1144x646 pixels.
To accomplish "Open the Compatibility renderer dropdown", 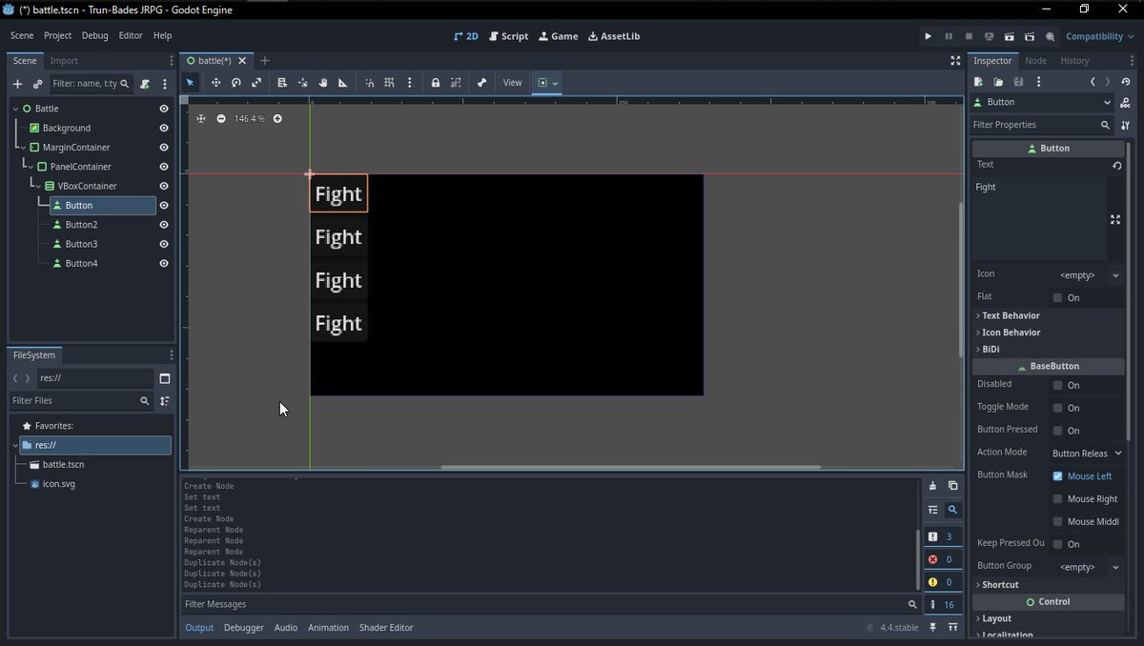I will [x=1099, y=36].
